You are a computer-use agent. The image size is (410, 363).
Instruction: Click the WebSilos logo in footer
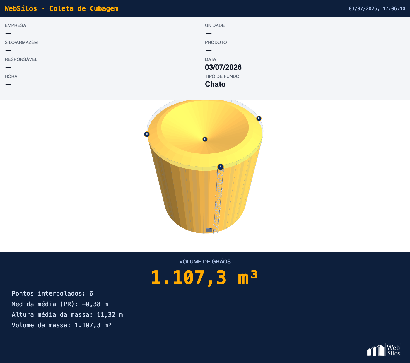384,350
